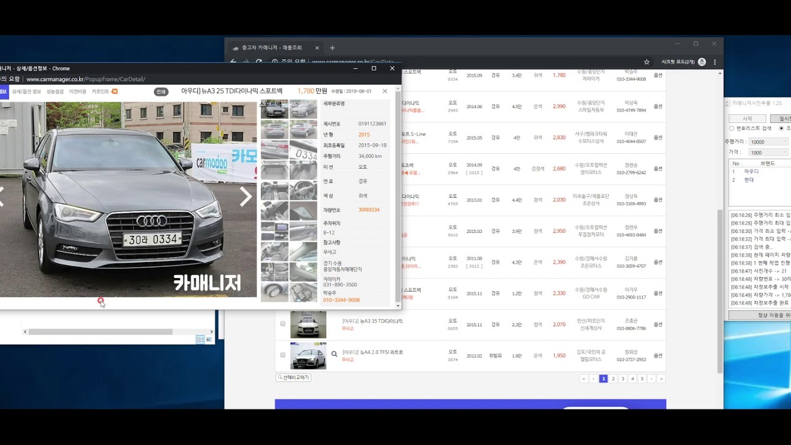The image size is (791, 445).
Task: Tick the checkbox for 뉴A4 2.0 TFSI 콰트로
Action: tap(283, 355)
